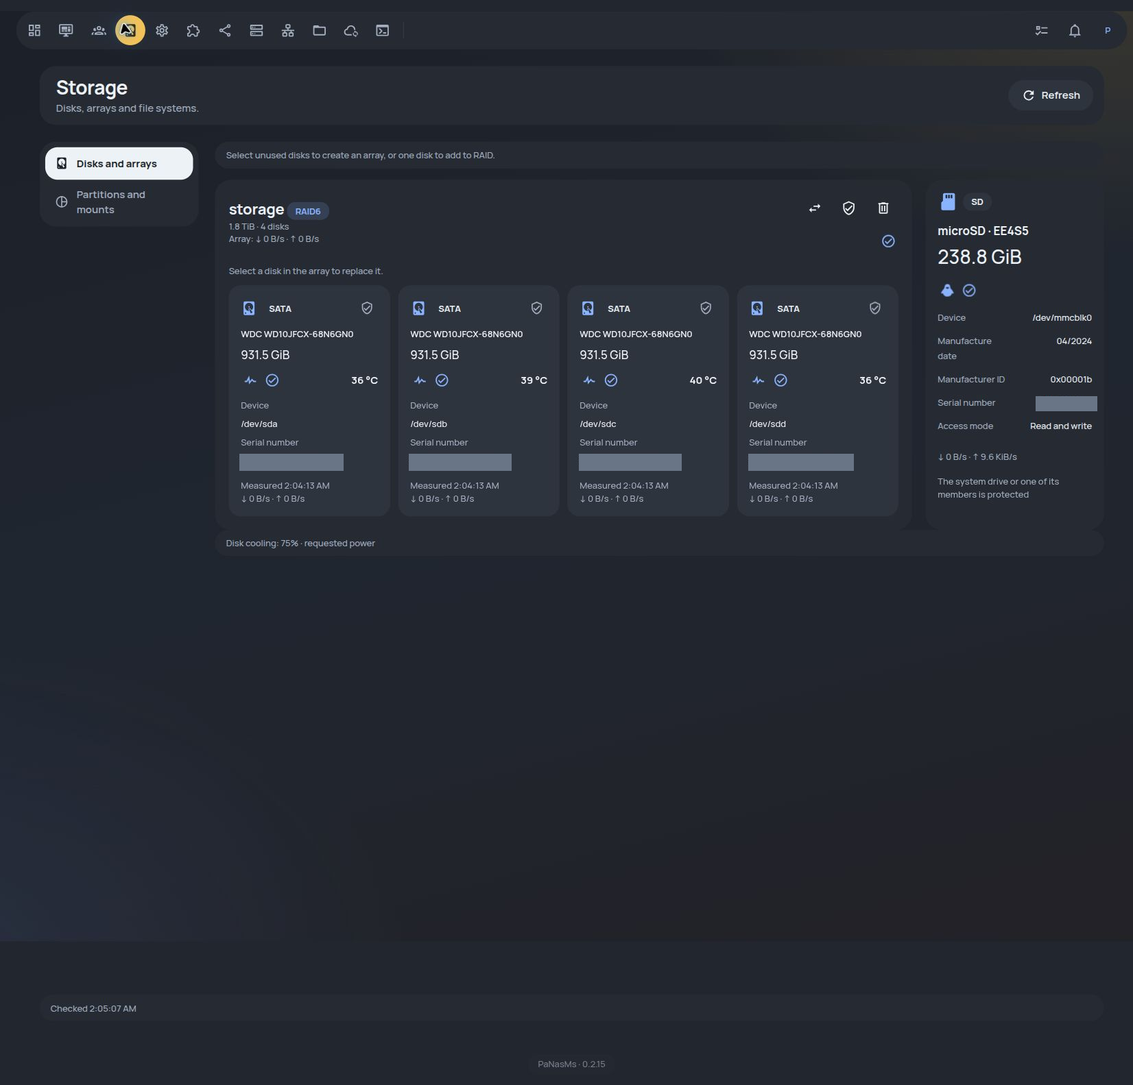The width and height of the screenshot is (1133, 1085).
Task: Open the notifications bell
Action: click(x=1075, y=30)
